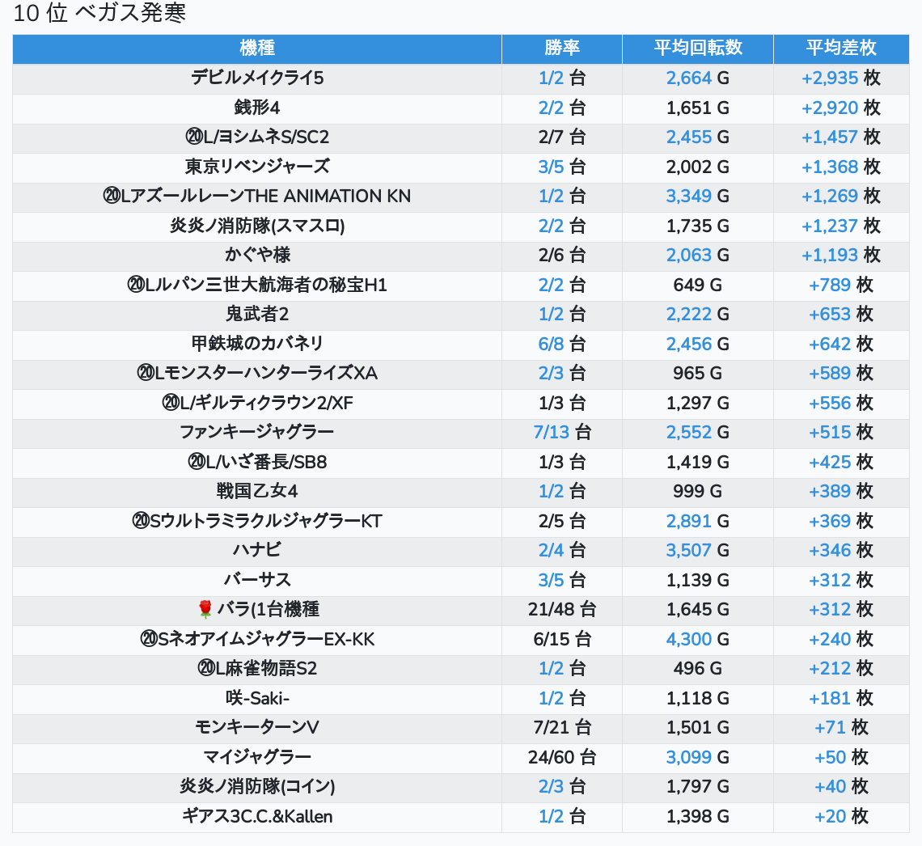Screen dimensions: 922x846
Task: Open the かぐや様 machine row
Action: (x=257, y=256)
